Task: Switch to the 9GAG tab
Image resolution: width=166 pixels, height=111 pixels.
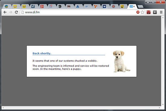Action: [x=60, y=7]
